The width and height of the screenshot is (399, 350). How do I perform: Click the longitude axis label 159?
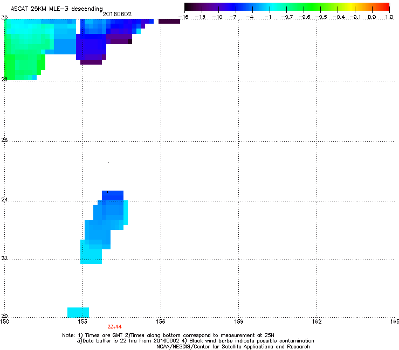coord(238,321)
